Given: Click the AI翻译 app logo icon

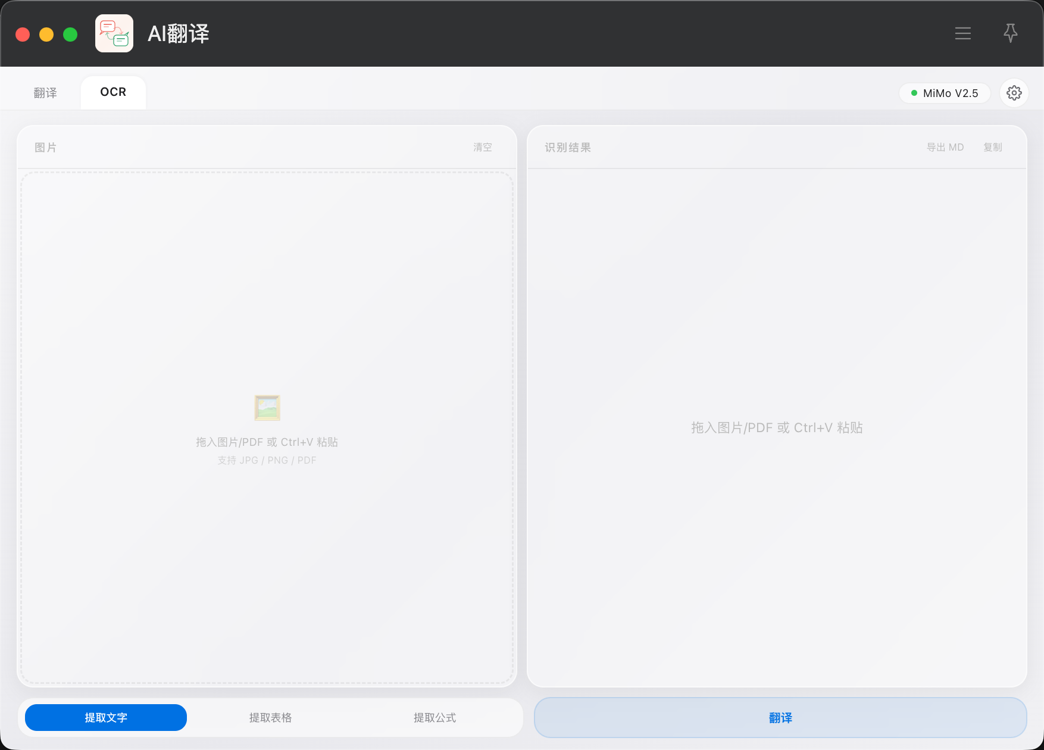Looking at the screenshot, I should [114, 33].
